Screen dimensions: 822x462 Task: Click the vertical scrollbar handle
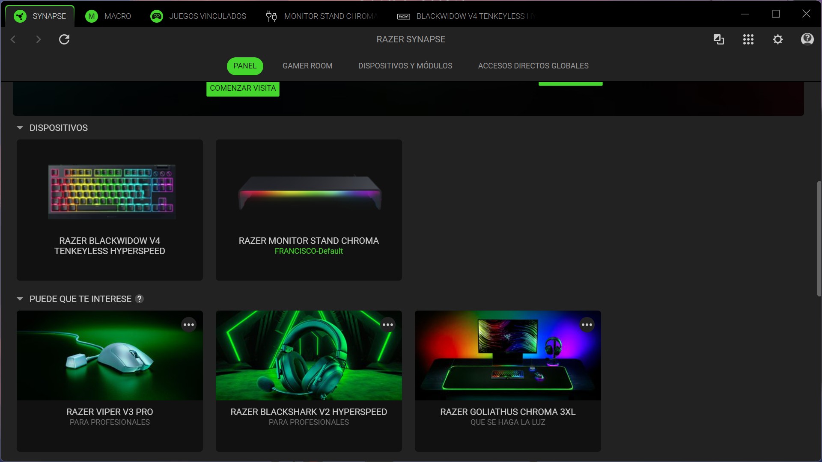(x=819, y=239)
